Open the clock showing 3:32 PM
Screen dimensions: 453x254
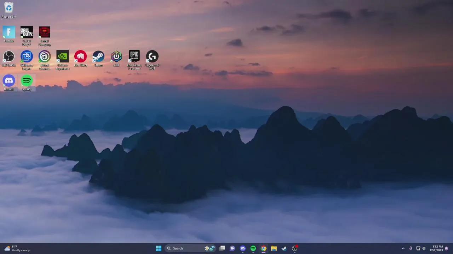pos(436,248)
